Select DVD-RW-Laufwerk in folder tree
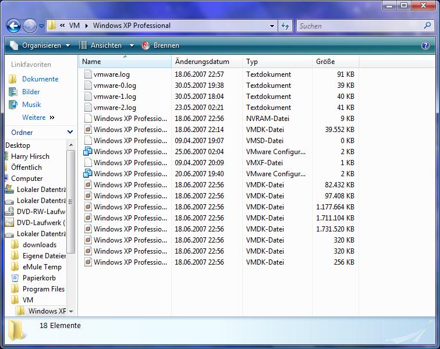Image resolution: width=440 pixels, height=349 pixels. coord(41,212)
